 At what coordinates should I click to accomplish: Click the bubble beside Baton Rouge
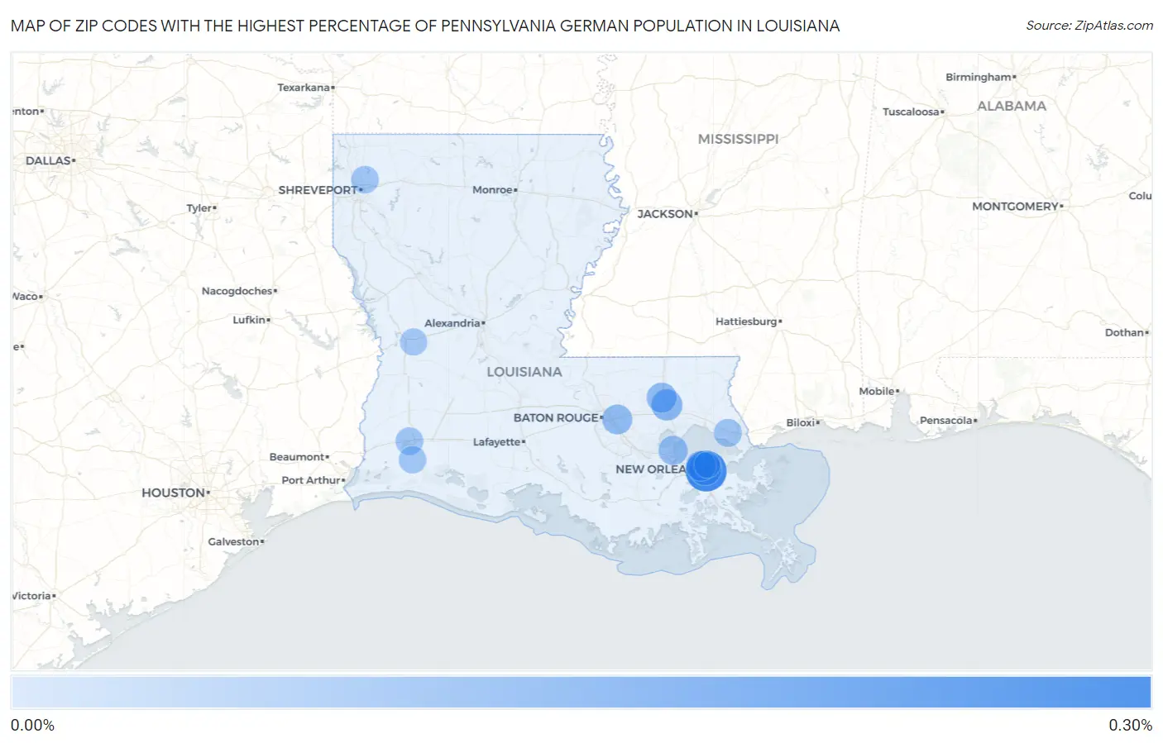617,419
